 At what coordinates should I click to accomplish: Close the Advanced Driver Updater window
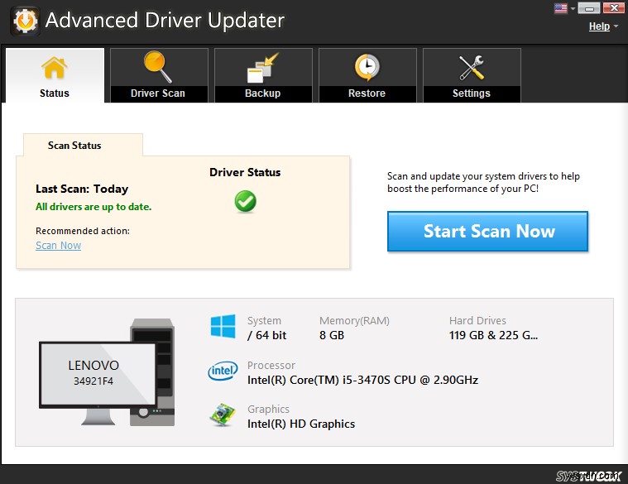click(x=614, y=8)
